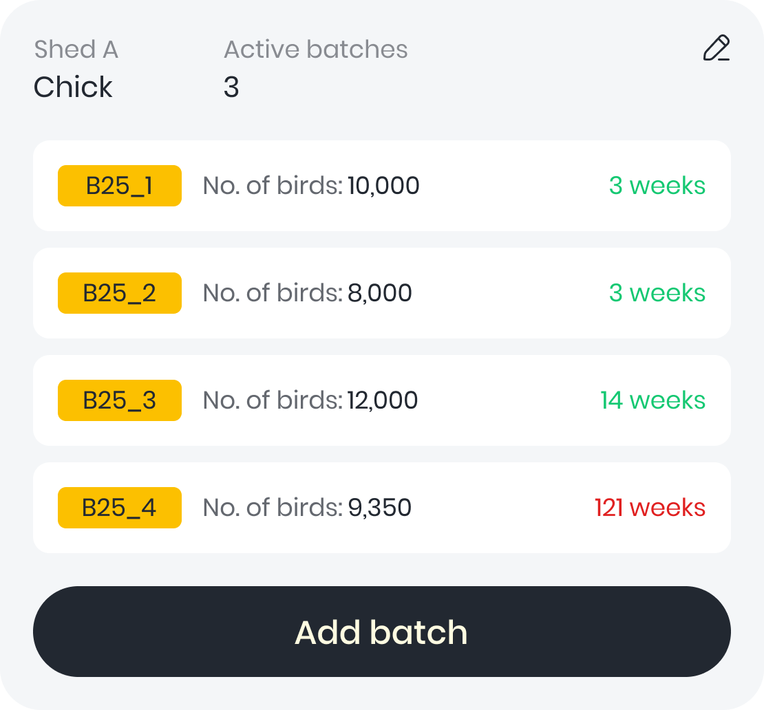Image resolution: width=764 pixels, height=710 pixels.
Task: Click the green 14 weeks label
Action: point(652,400)
